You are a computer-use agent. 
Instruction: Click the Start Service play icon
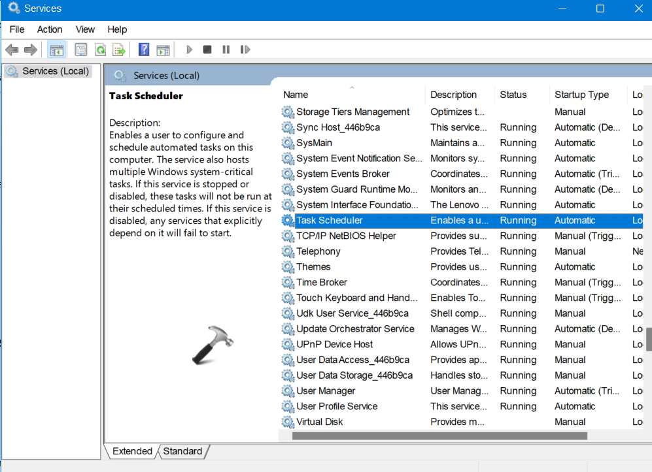[189, 50]
